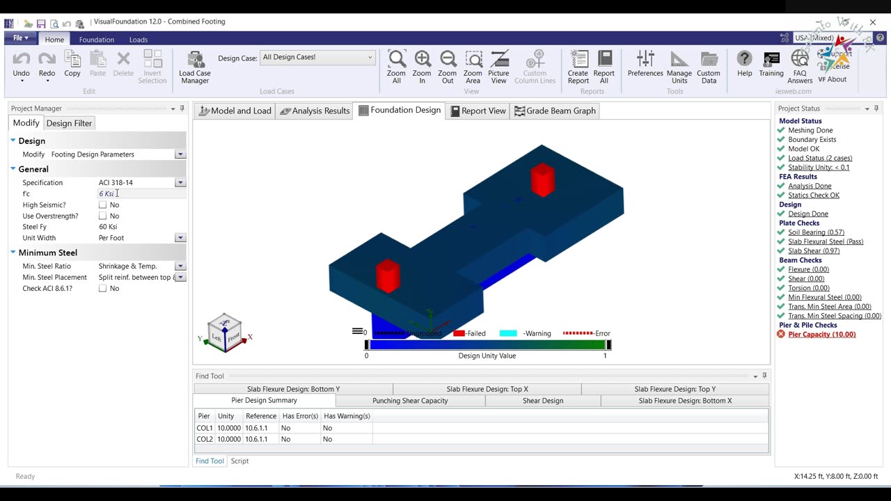Toggle the Check ACI 8.6.1 checkbox
Screen dimensions: 891x501
click(x=102, y=288)
